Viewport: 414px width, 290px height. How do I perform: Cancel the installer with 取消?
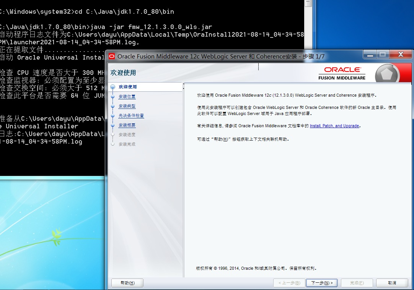pyautogui.click(x=392, y=283)
